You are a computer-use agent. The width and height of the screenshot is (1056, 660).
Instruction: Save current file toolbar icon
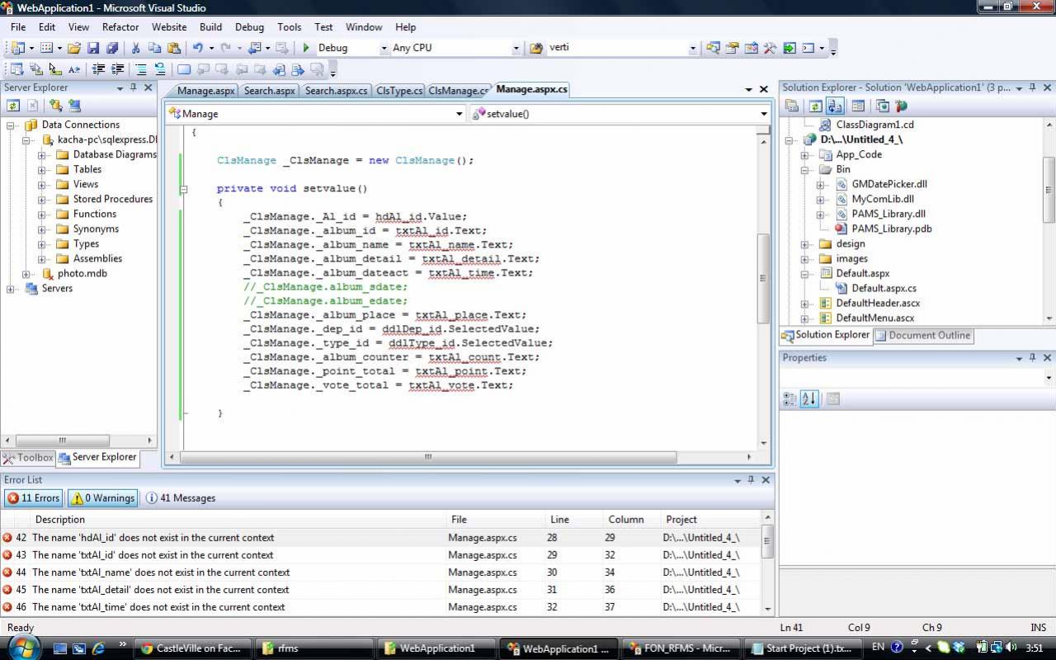[93, 48]
